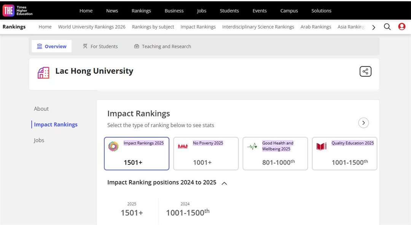Open News in top navigation

(112, 11)
